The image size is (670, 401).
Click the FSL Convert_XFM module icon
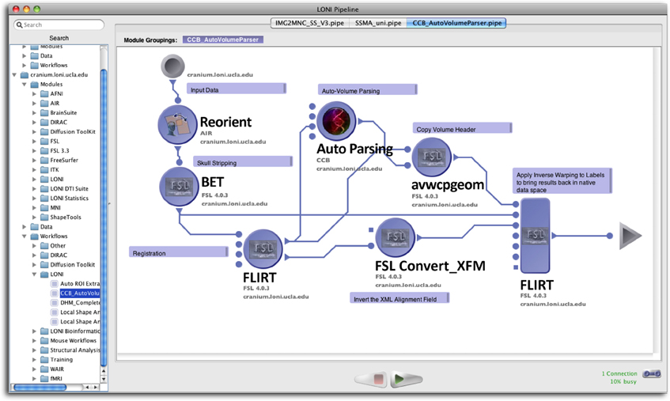[396, 237]
